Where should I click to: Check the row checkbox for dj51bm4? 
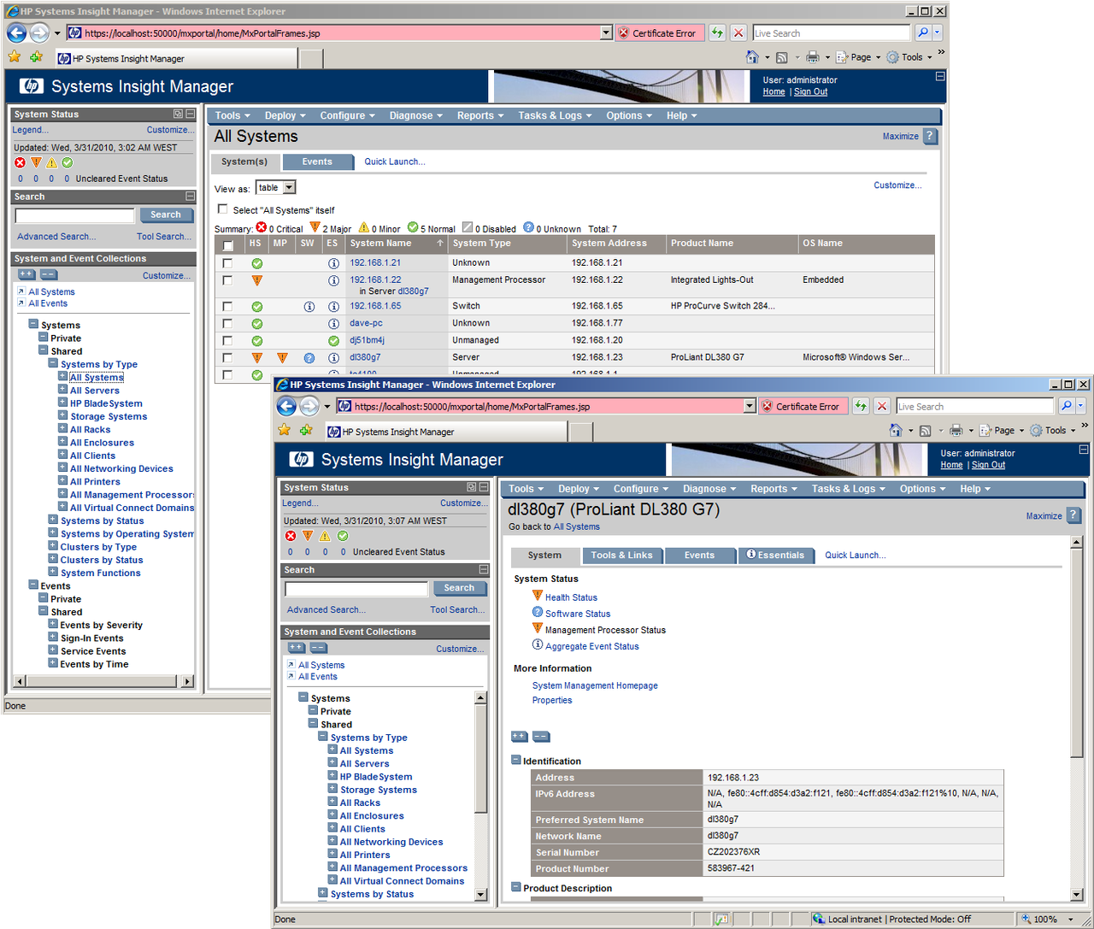tap(227, 340)
